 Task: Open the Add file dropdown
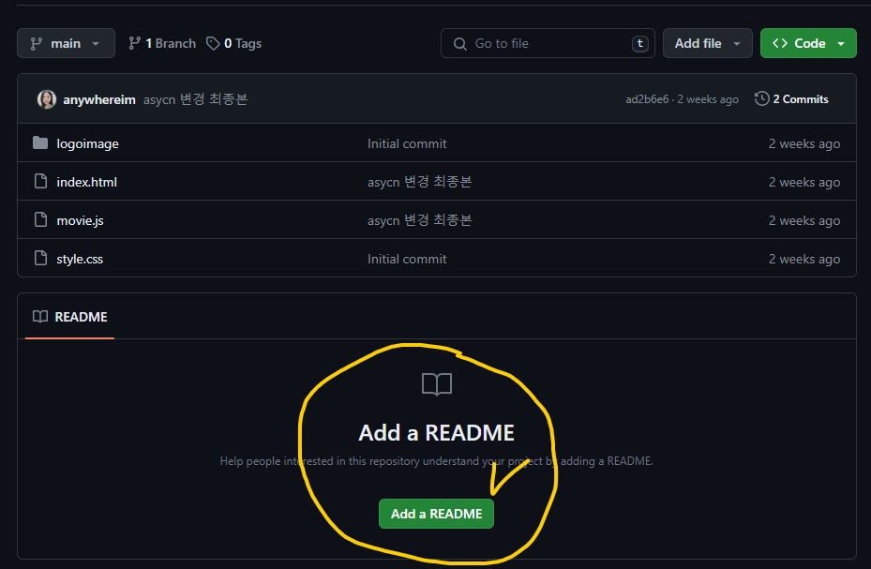[707, 43]
